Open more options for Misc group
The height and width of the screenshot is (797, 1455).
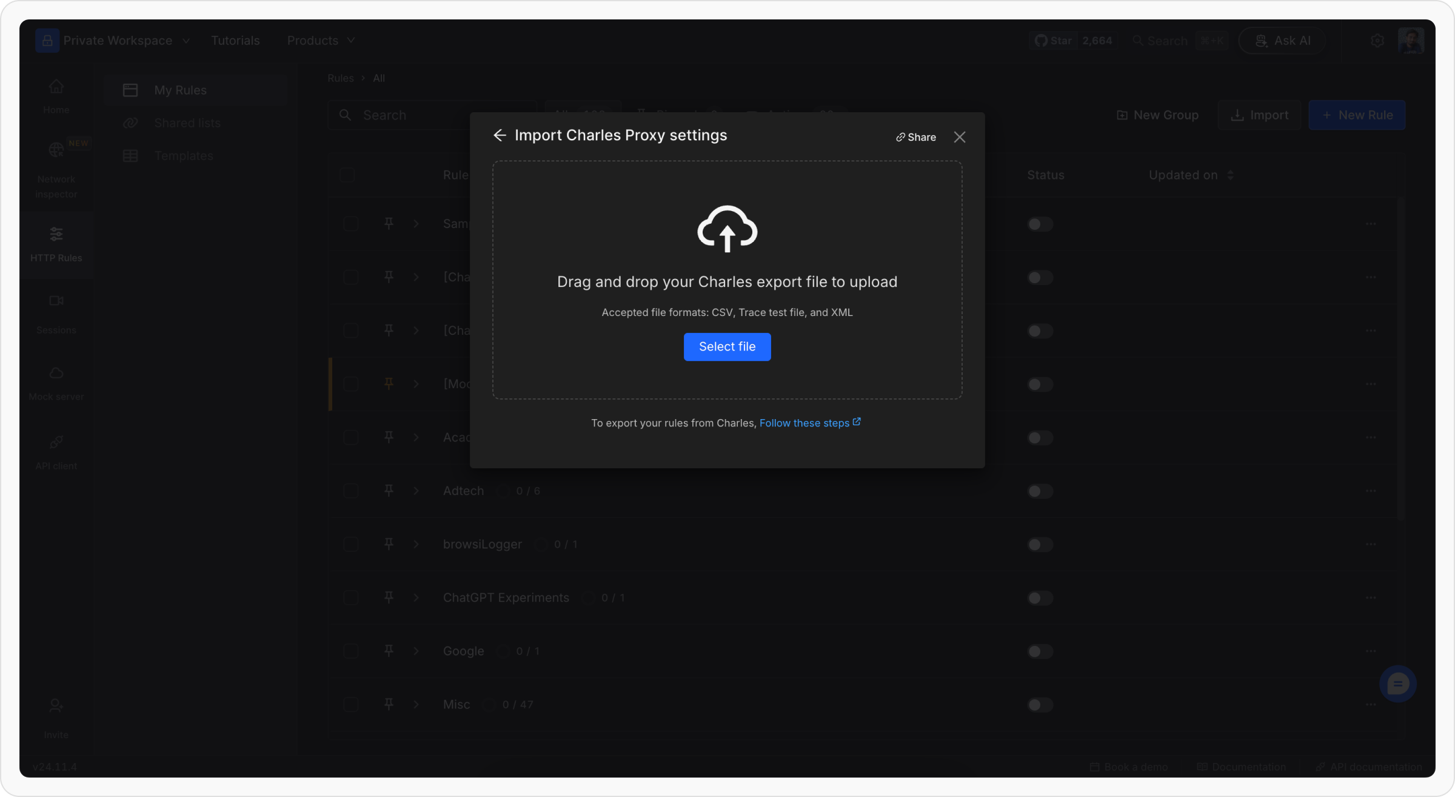tap(1371, 705)
